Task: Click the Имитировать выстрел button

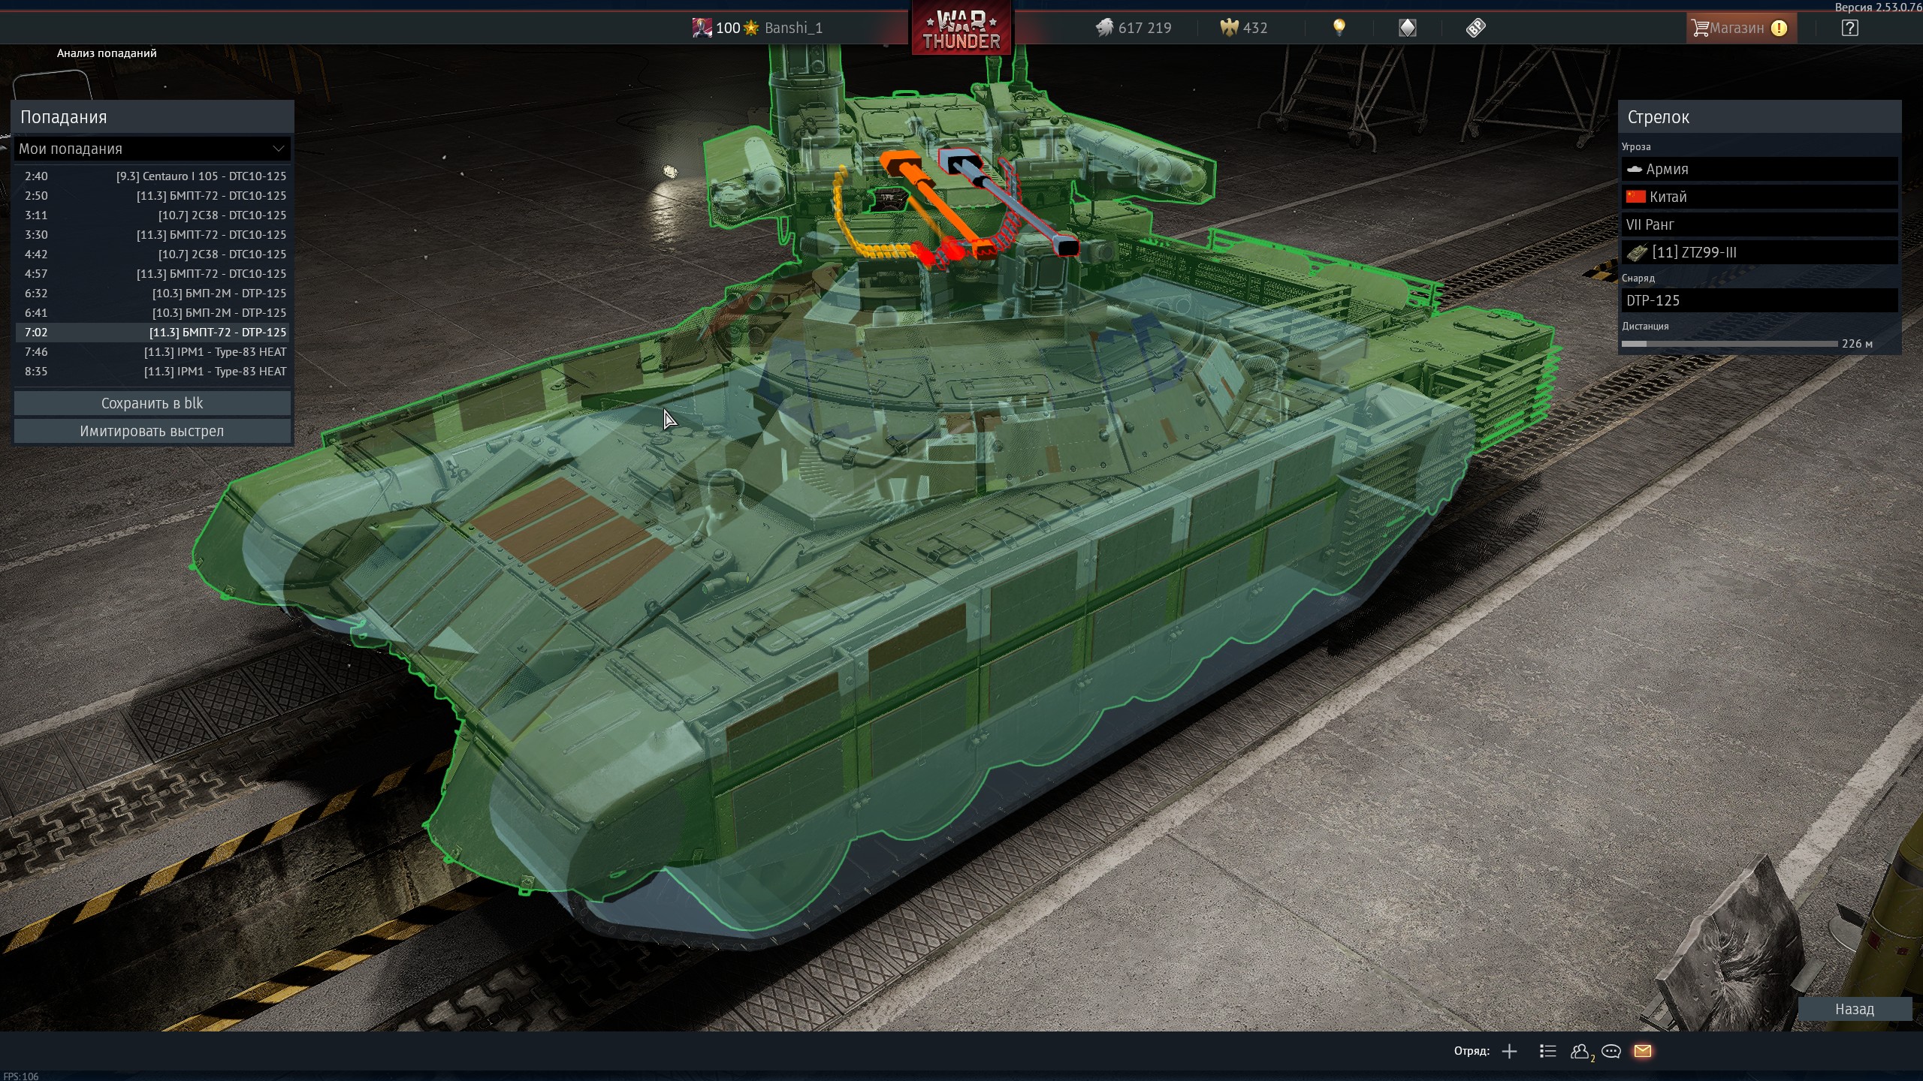Action: click(152, 431)
